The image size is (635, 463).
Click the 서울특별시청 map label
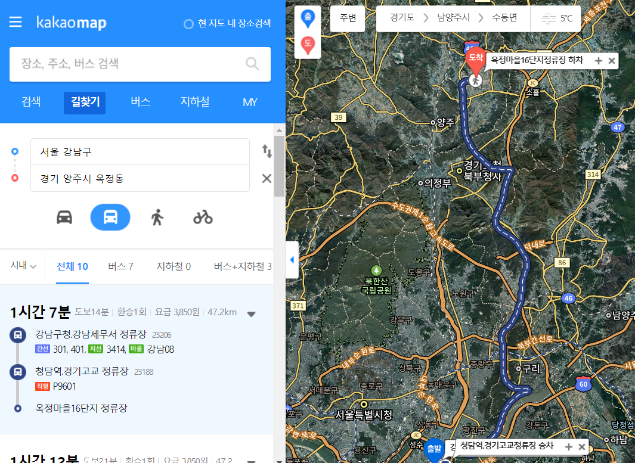point(364,415)
